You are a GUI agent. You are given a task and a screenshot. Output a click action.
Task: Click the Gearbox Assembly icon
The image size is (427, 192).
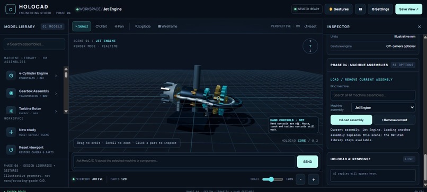tap(11, 93)
